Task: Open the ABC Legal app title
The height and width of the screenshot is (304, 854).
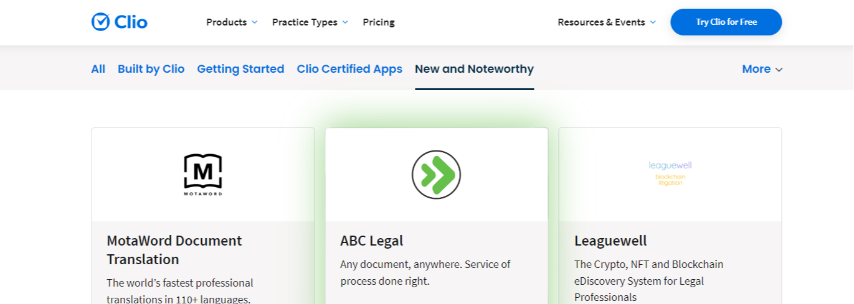Action: click(372, 241)
